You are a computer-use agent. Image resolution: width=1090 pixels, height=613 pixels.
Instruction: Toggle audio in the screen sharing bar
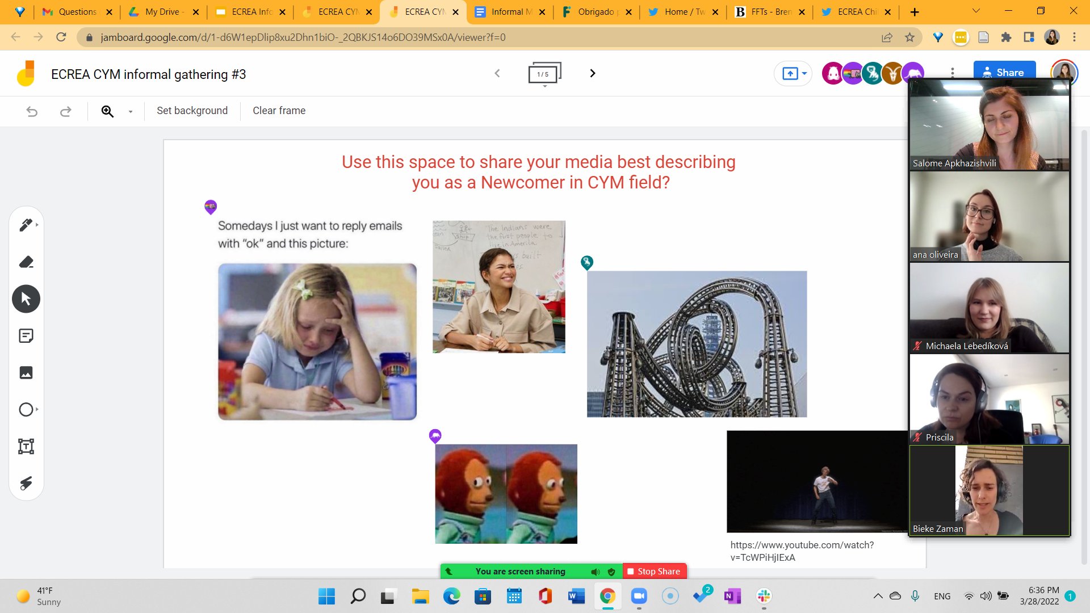(x=595, y=572)
